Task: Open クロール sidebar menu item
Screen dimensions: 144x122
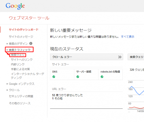Action: click(x=14, y=90)
